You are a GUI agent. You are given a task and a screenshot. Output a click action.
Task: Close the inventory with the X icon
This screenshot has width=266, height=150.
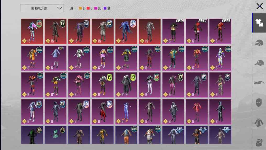(259, 6)
